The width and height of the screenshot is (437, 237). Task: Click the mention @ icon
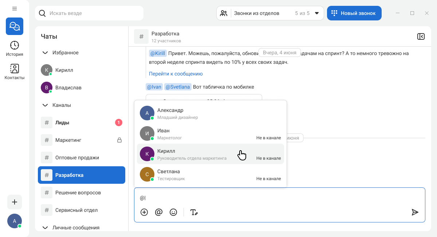159,212
